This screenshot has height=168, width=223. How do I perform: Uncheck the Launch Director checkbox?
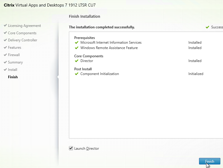point(71,148)
